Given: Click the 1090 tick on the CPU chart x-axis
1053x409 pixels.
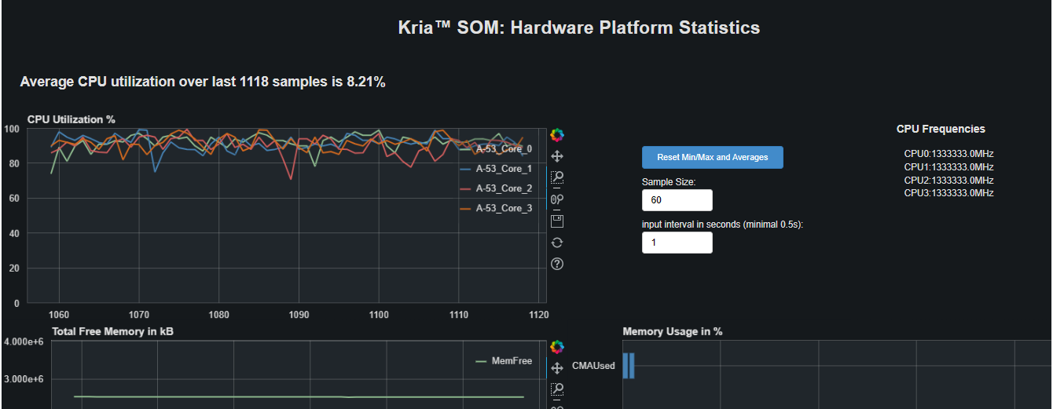Looking at the screenshot, I should pyautogui.click(x=299, y=315).
